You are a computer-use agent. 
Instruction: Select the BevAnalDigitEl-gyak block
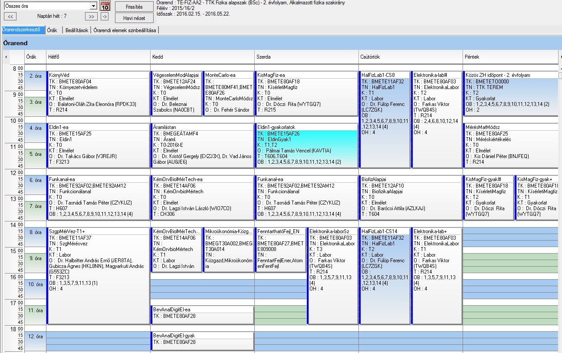tap(202, 341)
